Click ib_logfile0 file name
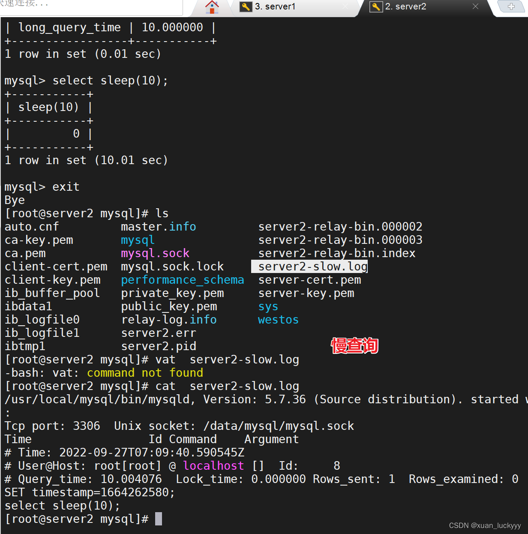This screenshot has width=528, height=534. click(x=42, y=320)
